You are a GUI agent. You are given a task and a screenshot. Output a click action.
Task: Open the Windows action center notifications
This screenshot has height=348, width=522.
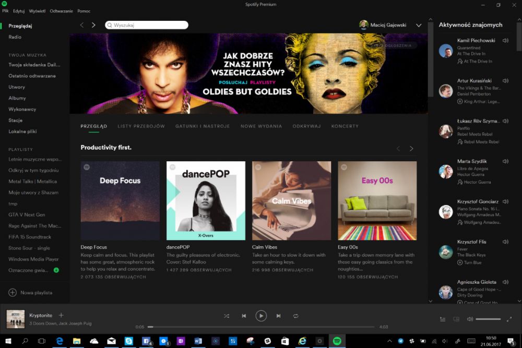pyautogui.click(x=511, y=341)
